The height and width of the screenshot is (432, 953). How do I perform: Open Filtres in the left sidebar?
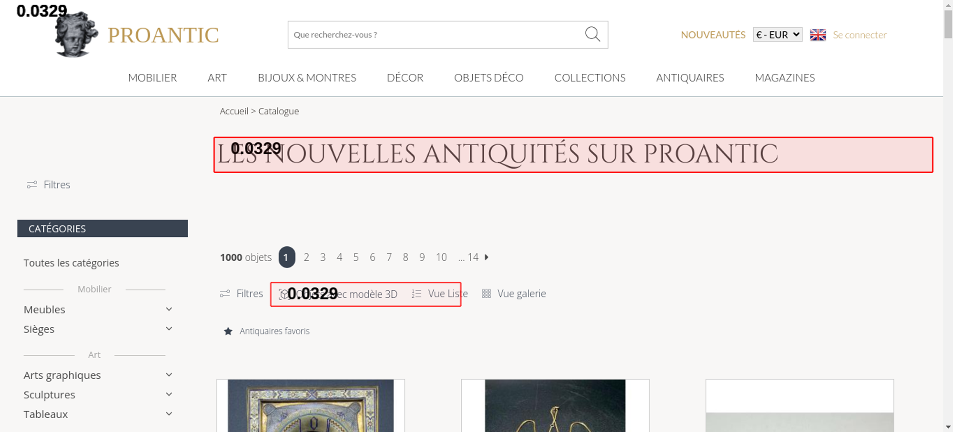click(49, 185)
